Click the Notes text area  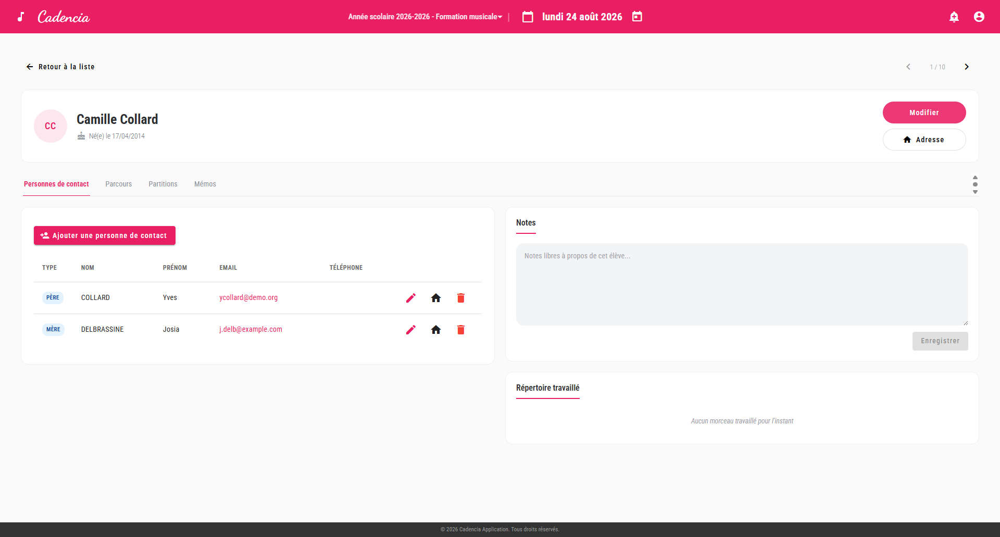742,284
